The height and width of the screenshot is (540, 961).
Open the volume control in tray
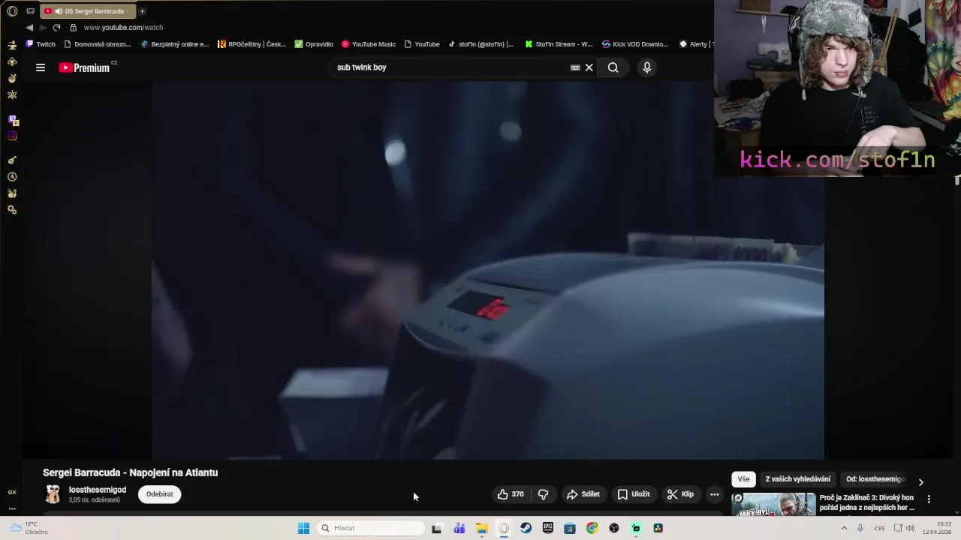pyautogui.click(x=911, y=528)
